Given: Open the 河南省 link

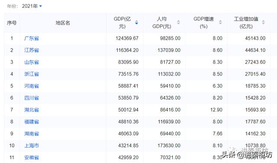Looking at the screenshot, I should (32, 86).
